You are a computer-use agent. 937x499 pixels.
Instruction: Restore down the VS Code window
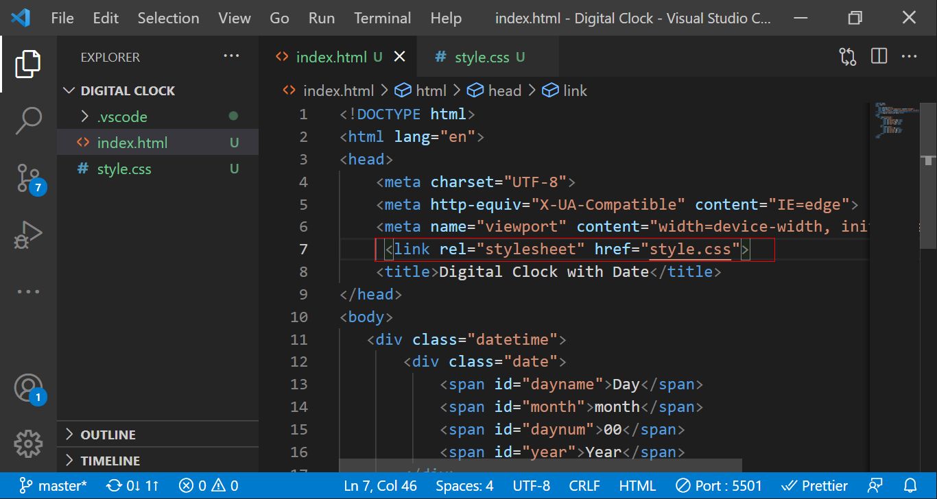tap(855, 18)
